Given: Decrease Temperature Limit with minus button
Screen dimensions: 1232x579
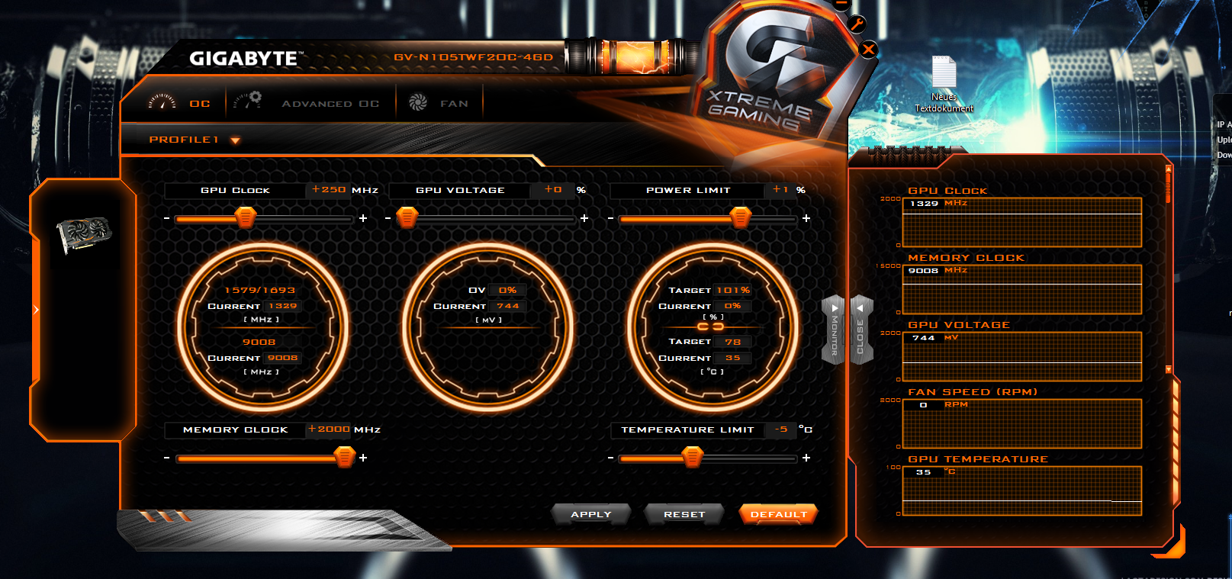Looking at the screenshot, I should (610, 458).
